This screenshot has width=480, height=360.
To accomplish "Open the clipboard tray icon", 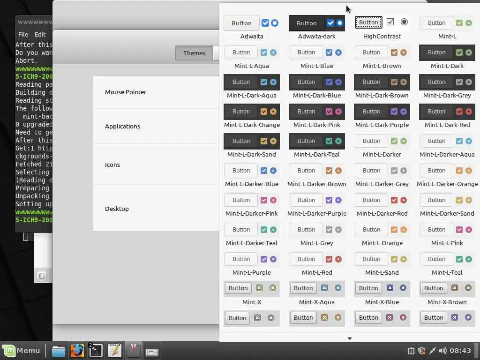I will [411, 351].
